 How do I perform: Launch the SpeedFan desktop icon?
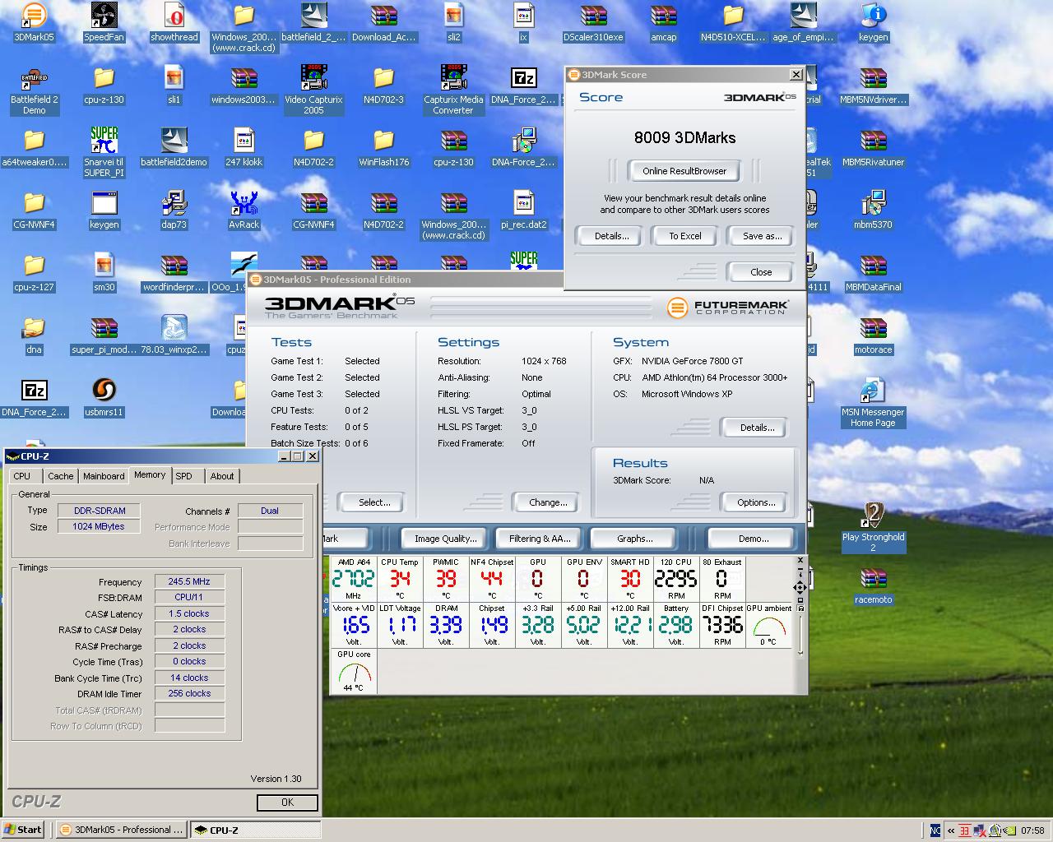[104, 22]
